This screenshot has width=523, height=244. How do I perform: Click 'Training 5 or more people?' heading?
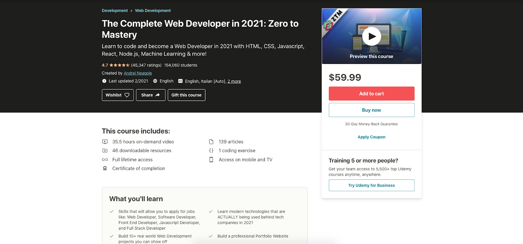pos(363,160)
